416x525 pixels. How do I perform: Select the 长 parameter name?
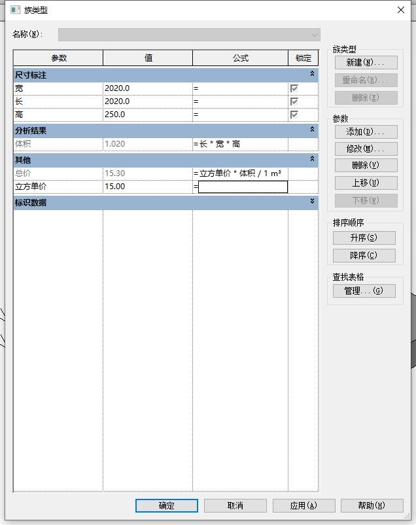coord(58,101)
